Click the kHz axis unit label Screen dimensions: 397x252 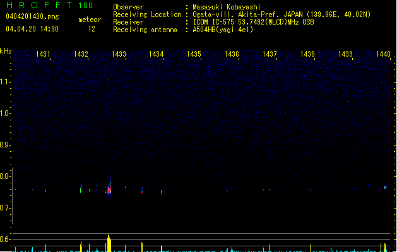[6, 51]
